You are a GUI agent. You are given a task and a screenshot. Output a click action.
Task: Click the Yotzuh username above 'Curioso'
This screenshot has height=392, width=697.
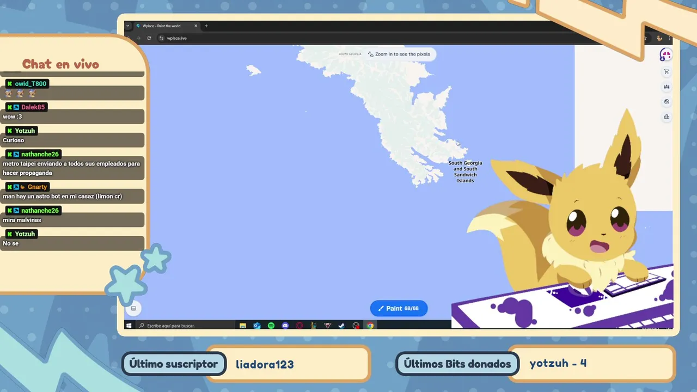(x=25, y=131)
